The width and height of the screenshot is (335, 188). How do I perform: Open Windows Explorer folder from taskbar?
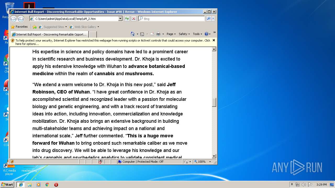tap(30, 185)
